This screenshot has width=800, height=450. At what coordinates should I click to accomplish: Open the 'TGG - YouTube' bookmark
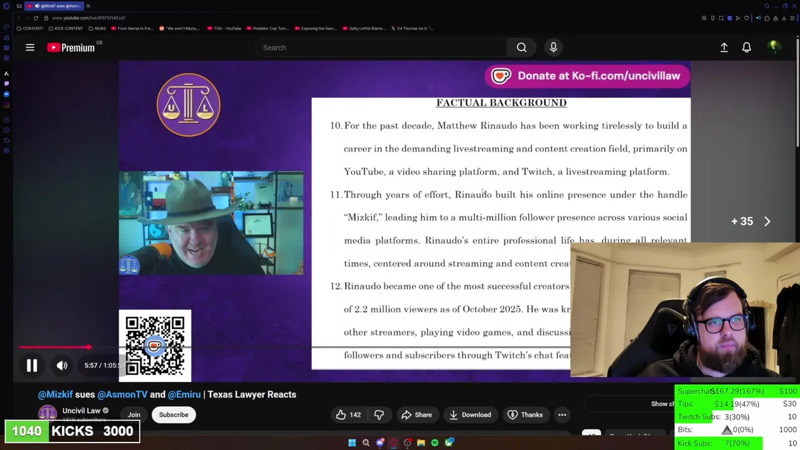click(x=224, y=28)
